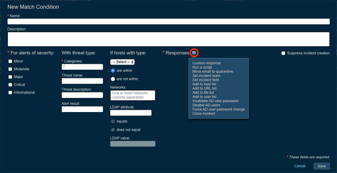Viewport: 337px width, 173px height.
Task: Open the host type Select dropdown
Action: coord(122,62)
